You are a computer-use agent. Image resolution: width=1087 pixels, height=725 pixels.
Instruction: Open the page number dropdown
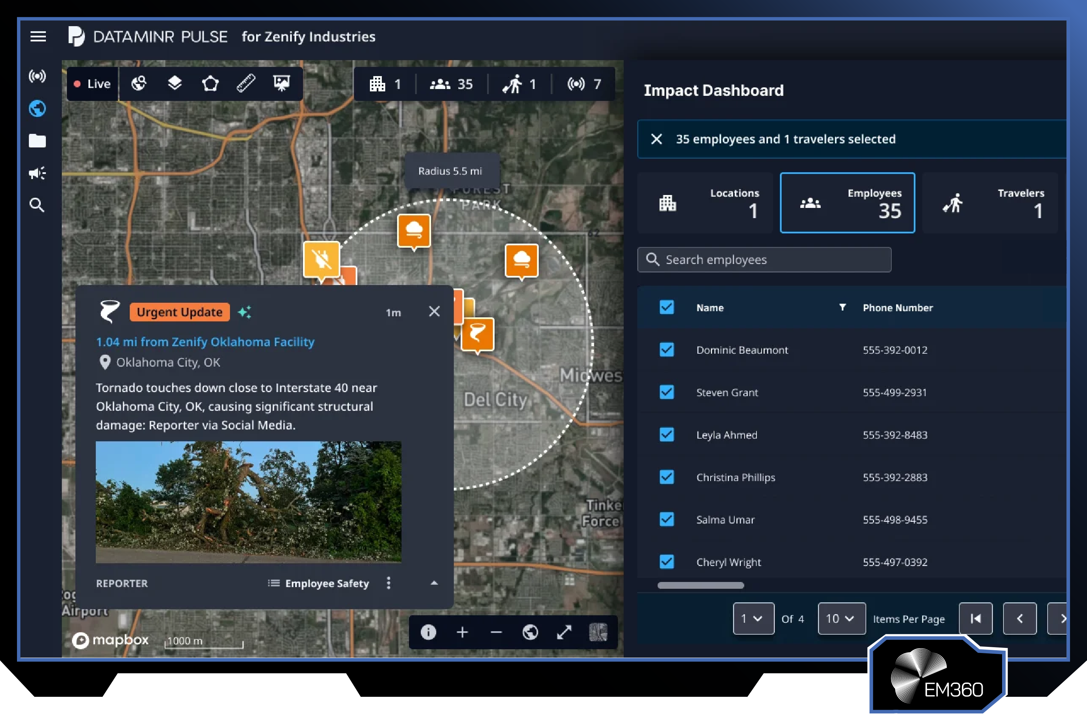coord(753,619)
